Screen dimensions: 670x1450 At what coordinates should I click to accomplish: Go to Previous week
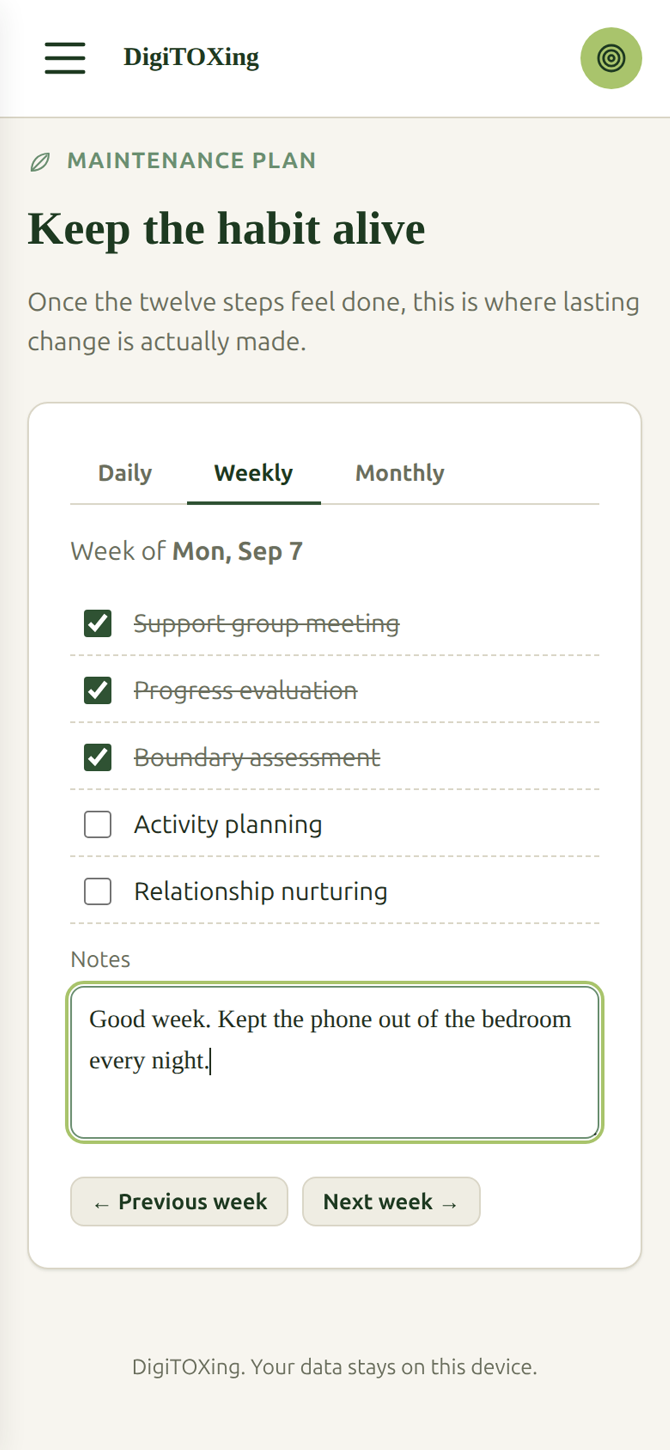point(179,1201)
